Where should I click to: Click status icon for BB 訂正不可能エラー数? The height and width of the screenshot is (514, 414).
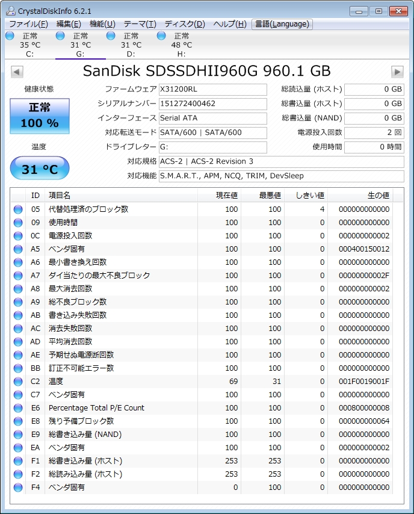18,368
